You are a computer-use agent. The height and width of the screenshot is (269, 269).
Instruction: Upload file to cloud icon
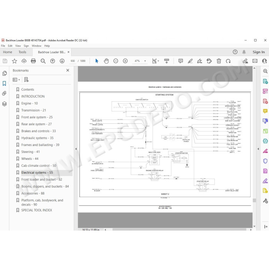pos(24,61)
